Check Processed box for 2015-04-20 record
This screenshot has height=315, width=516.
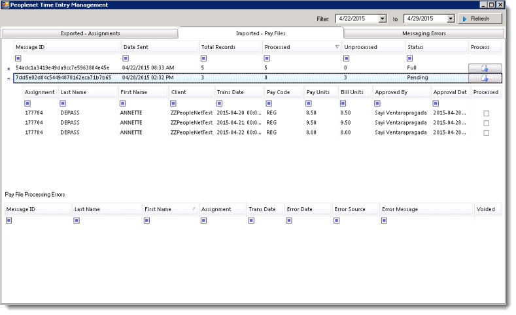(x=487, y=113)
